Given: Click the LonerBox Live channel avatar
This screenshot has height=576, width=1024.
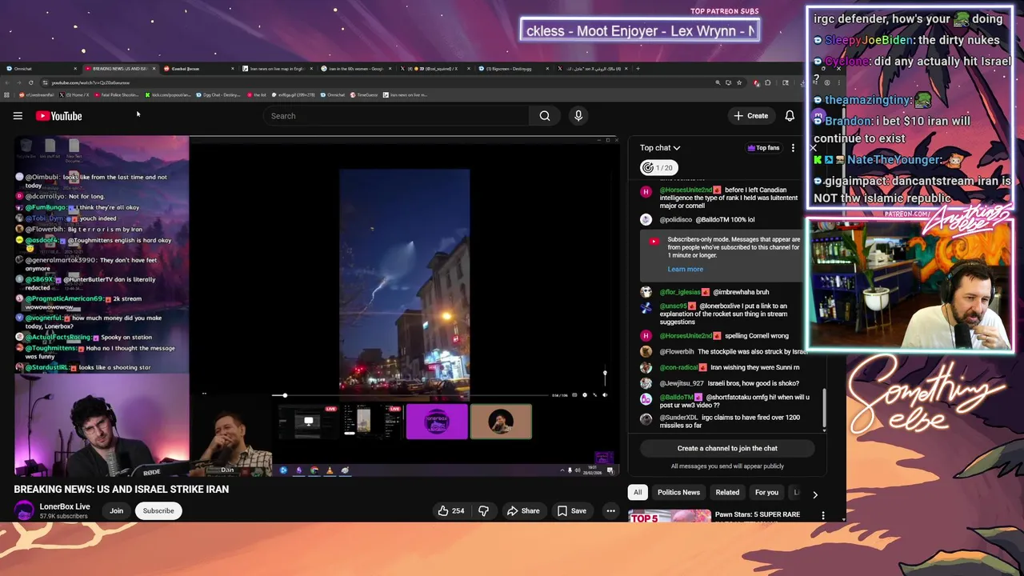Looking at the screenshot, I should click(x=25, y=510).
